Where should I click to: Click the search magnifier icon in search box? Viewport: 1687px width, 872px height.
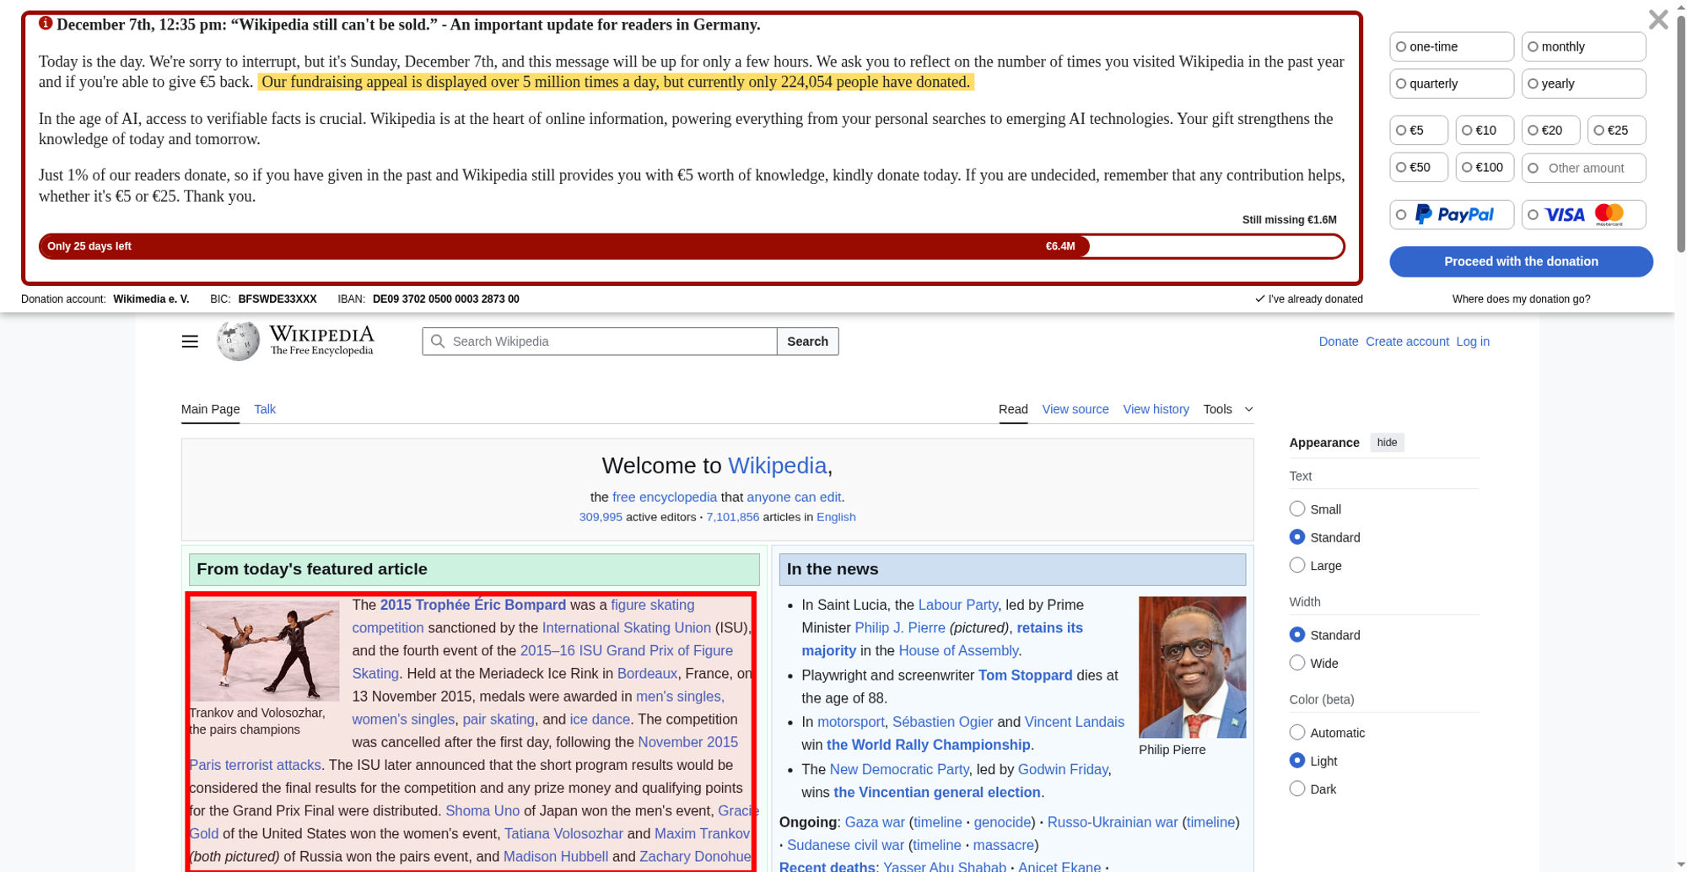click(438, 342)
